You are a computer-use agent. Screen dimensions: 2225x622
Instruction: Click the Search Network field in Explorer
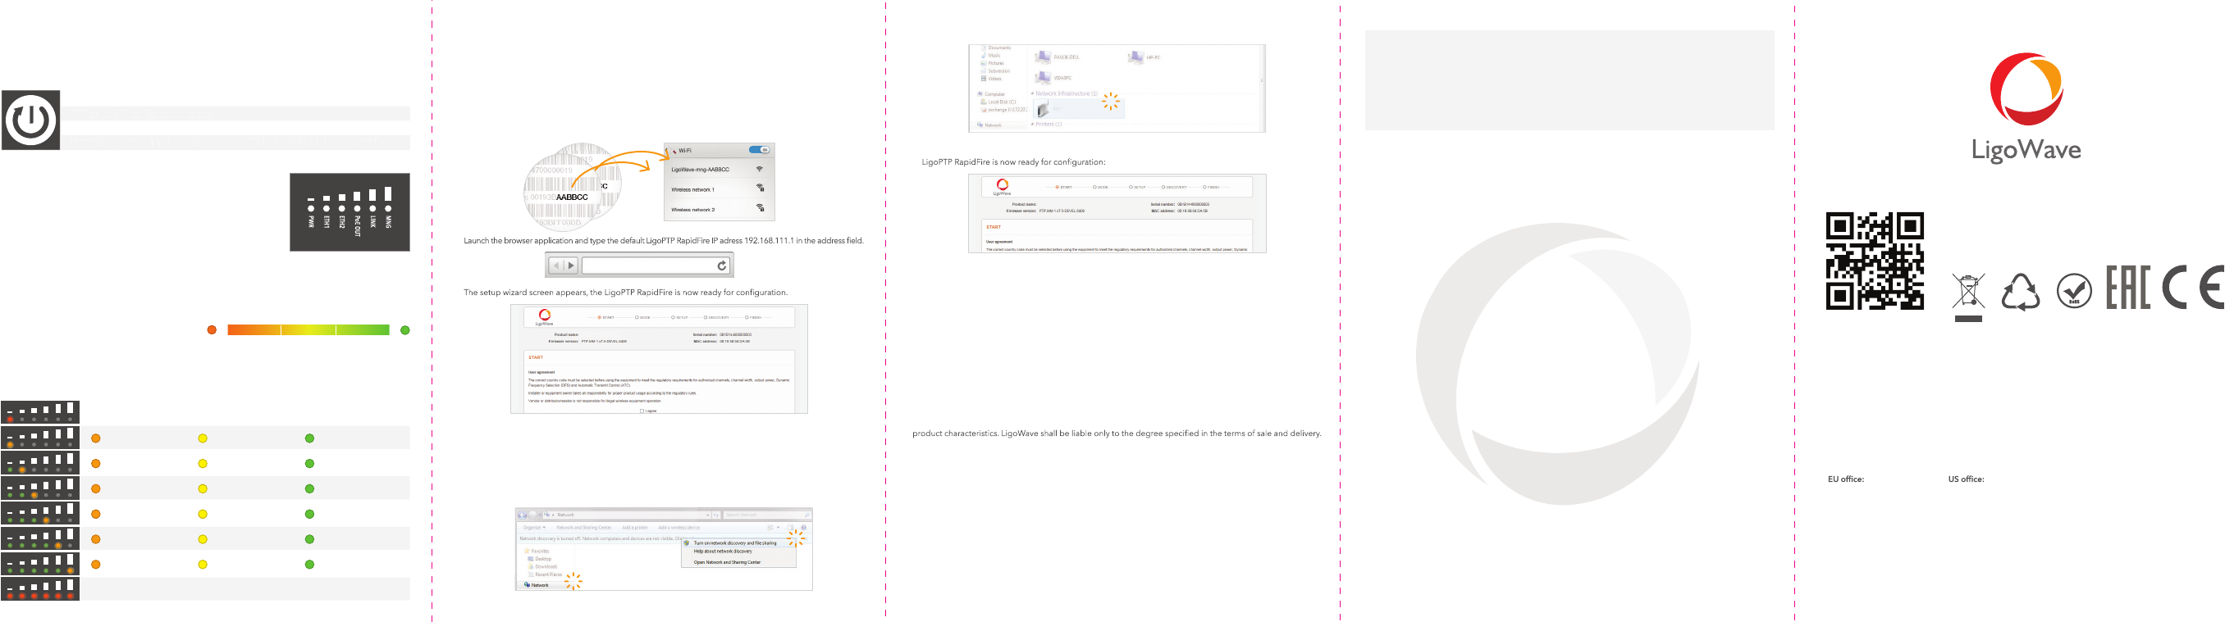click(x=767, y=515)
